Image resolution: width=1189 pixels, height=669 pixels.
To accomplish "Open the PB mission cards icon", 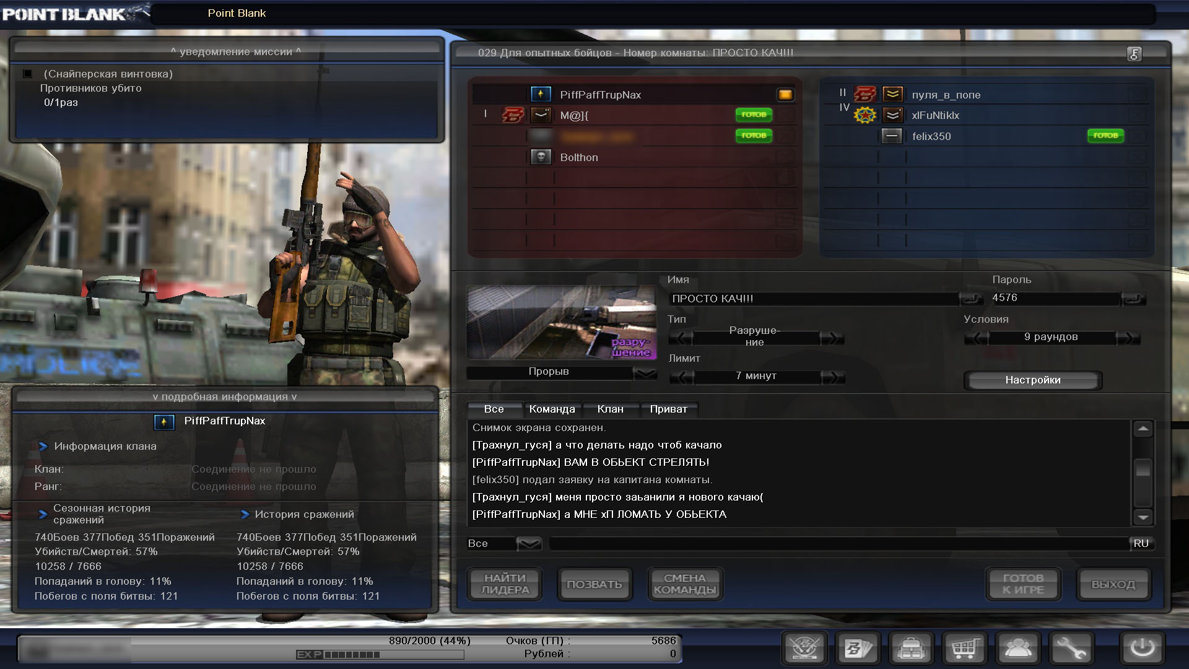I will 858,649.
